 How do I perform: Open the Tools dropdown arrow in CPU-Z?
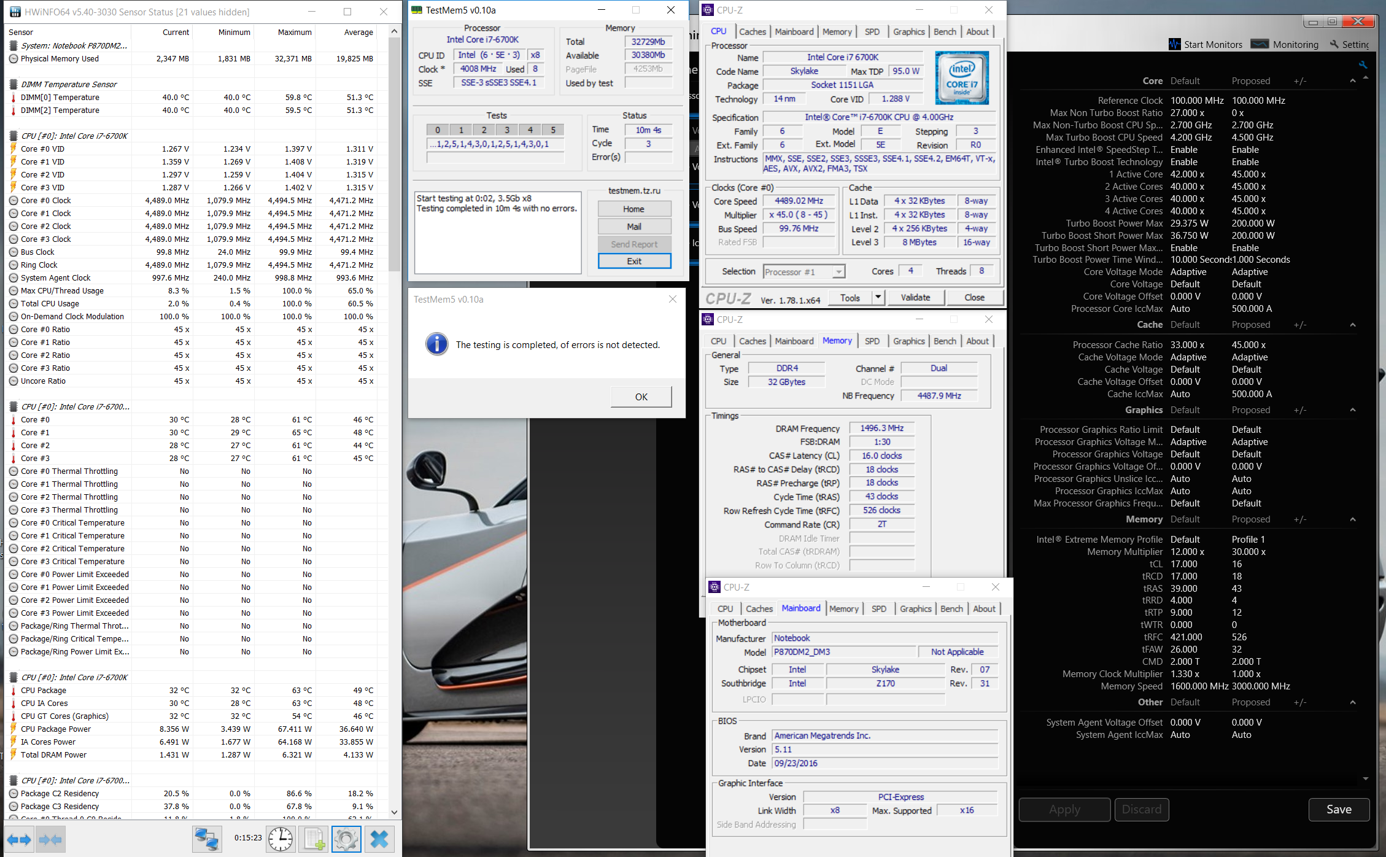[x=878, y=297]
